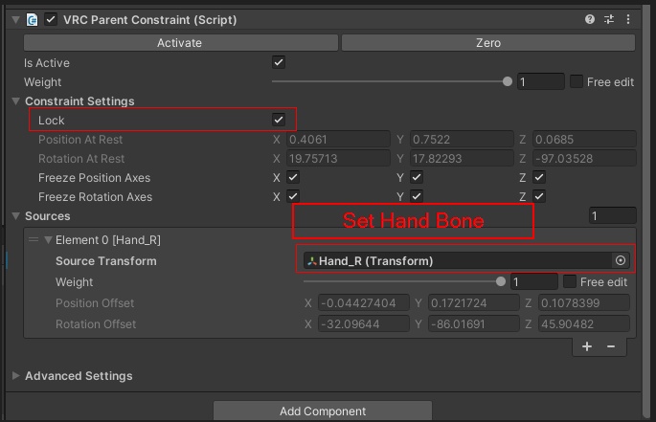Click Position Offset Y field
The image size is (656, 422).
474,302
